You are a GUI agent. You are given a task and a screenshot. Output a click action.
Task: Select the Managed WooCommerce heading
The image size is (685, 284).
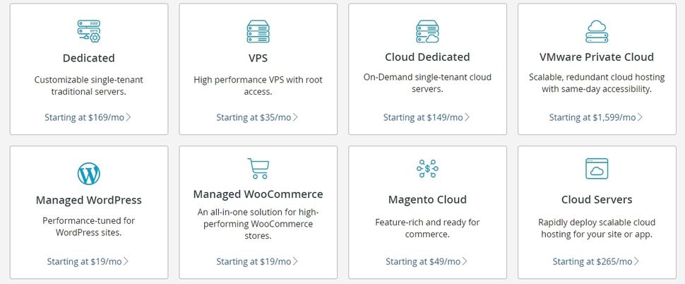click(x=258, y=194)
